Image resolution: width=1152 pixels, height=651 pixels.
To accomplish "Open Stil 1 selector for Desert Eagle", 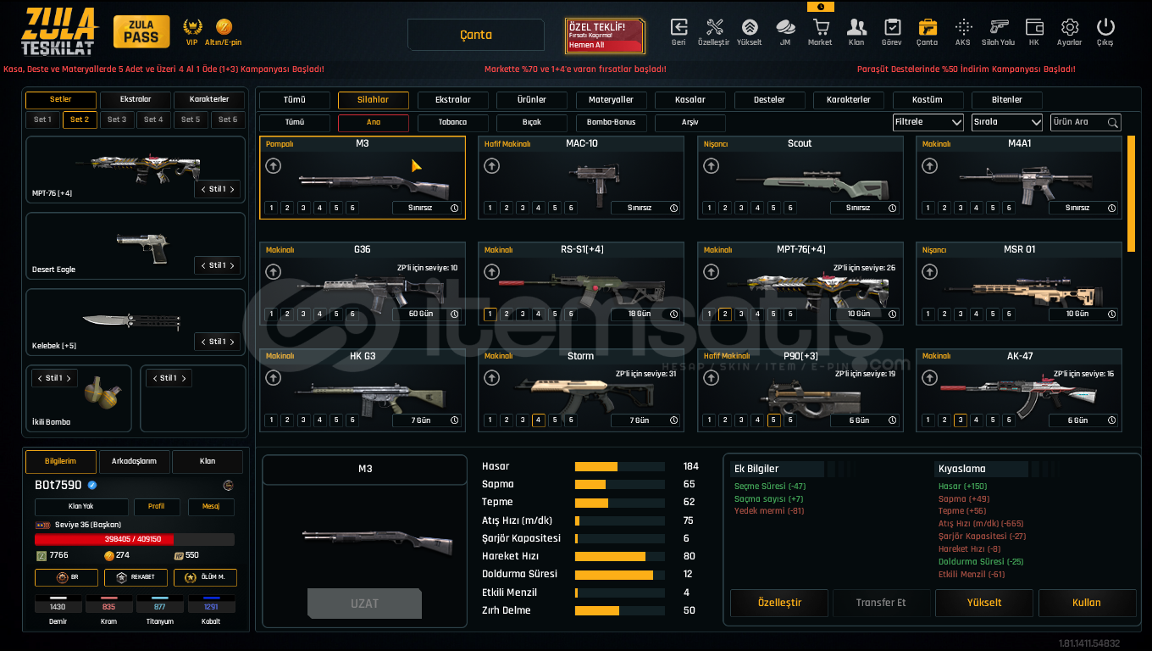I will pos(218,265).
